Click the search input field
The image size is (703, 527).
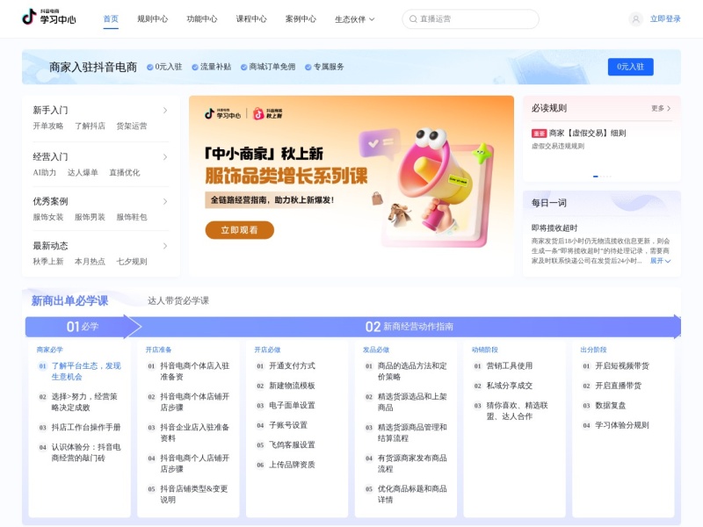[470, 18]
